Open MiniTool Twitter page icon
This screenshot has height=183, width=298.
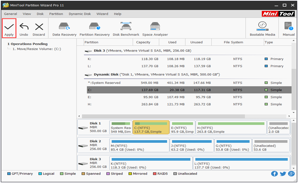click(283, 173)
